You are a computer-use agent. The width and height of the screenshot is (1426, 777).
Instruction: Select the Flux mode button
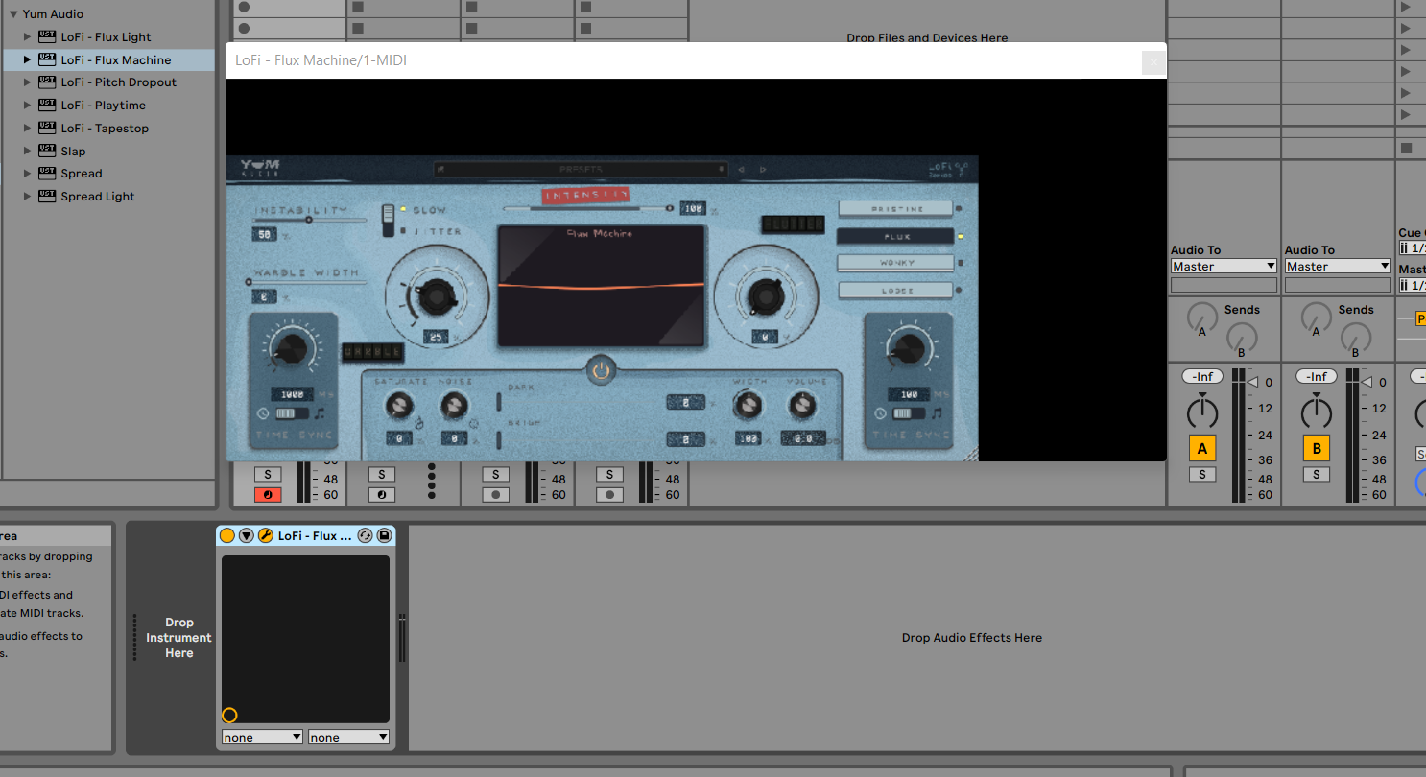coord(896,236)
